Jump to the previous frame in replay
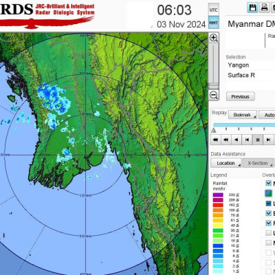Screen dimensions: 275x275 pyautogui.click(x=247, y=140)
